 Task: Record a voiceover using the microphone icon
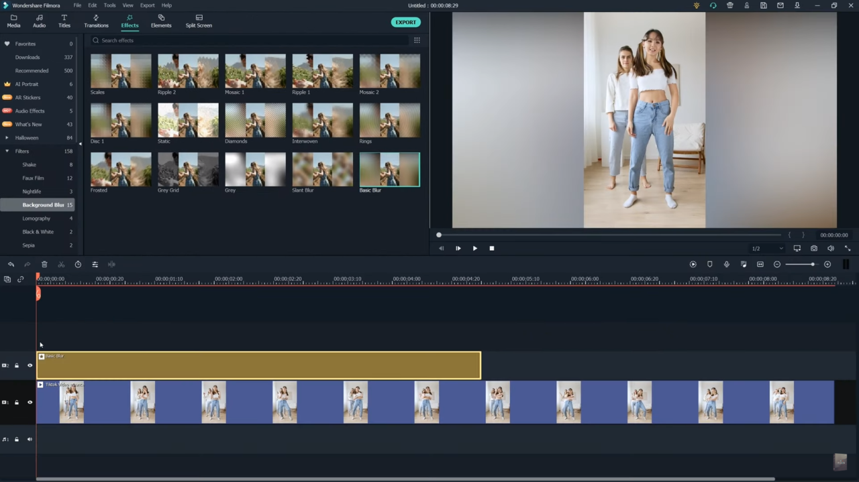(726, 264)
